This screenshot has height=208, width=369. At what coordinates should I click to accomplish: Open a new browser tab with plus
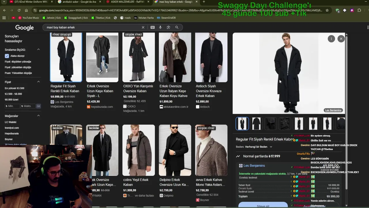click(x=204, y=2)
